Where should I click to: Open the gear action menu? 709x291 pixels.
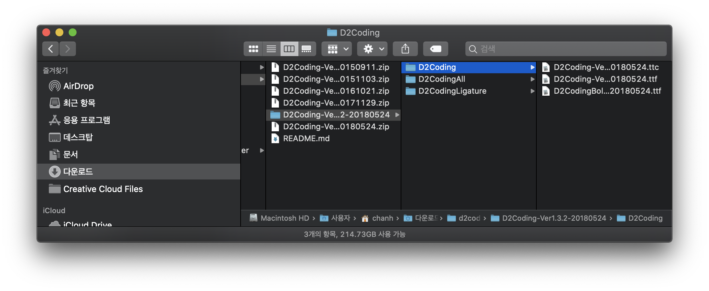click(372, 49)
